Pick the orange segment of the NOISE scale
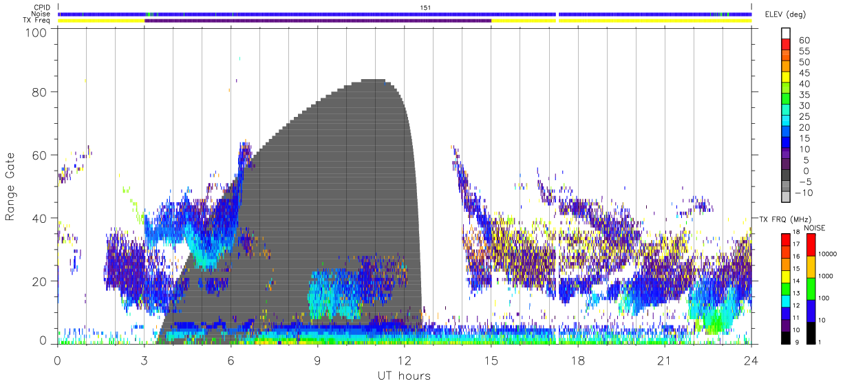Viewport: 845px width, 390px height. point(810,267)
